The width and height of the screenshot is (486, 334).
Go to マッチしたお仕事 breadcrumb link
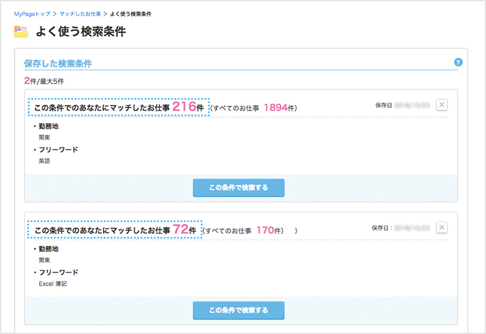coord(80,14)
